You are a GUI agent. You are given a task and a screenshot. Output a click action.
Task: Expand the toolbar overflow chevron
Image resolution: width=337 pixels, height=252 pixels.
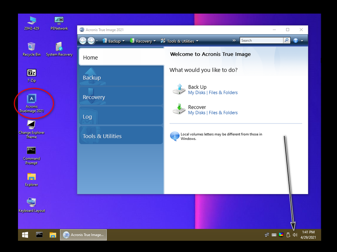tap(234, 40)
